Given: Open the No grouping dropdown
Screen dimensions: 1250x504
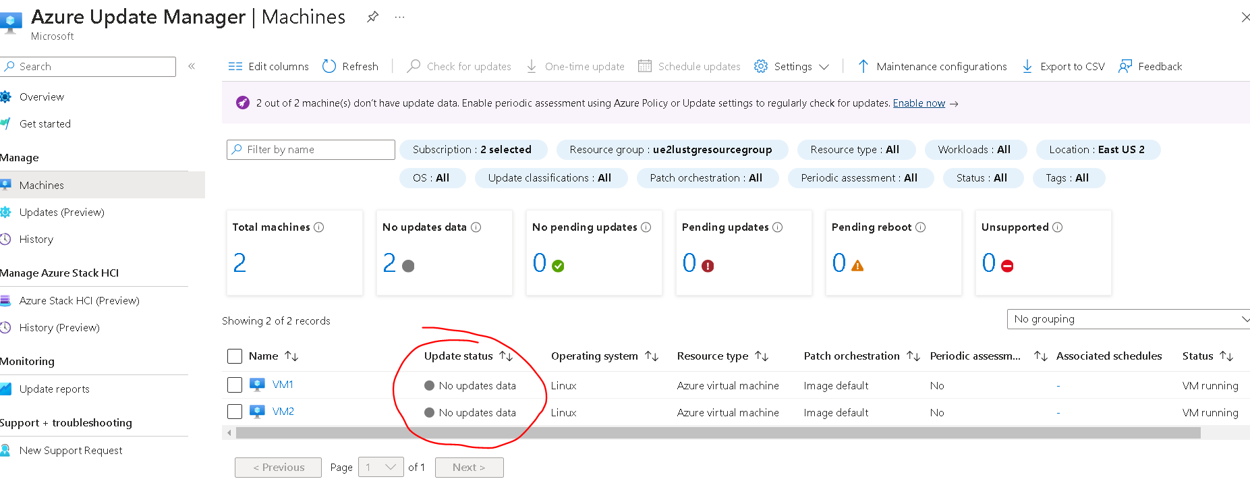Looking at the screenshot, I should click(1129, 319).
